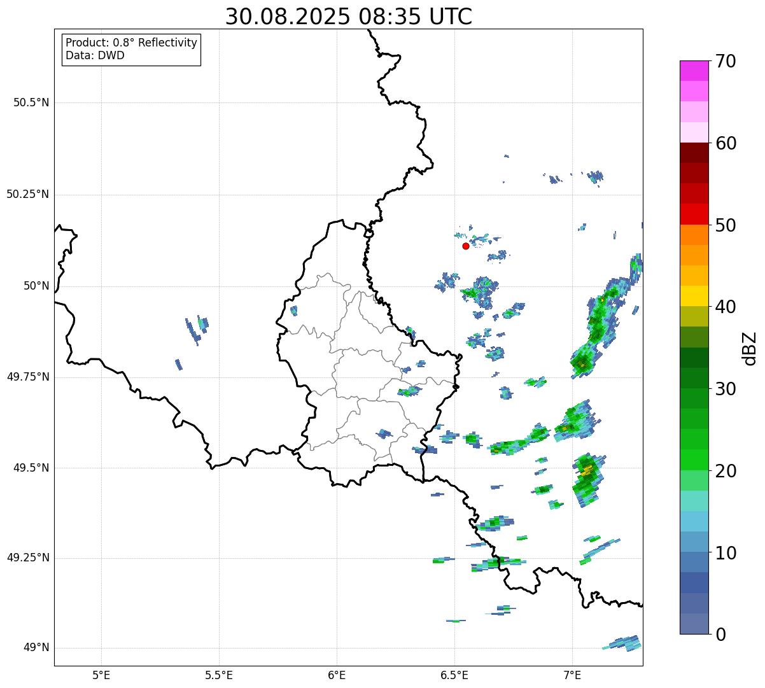Click the dark maroon colorbar segment below 60
765x688 pixels.
point(695,153)
